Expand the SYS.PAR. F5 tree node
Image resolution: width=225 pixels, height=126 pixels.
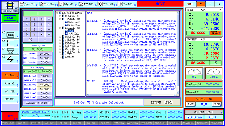pyautogui.click(x=60, y=40)
